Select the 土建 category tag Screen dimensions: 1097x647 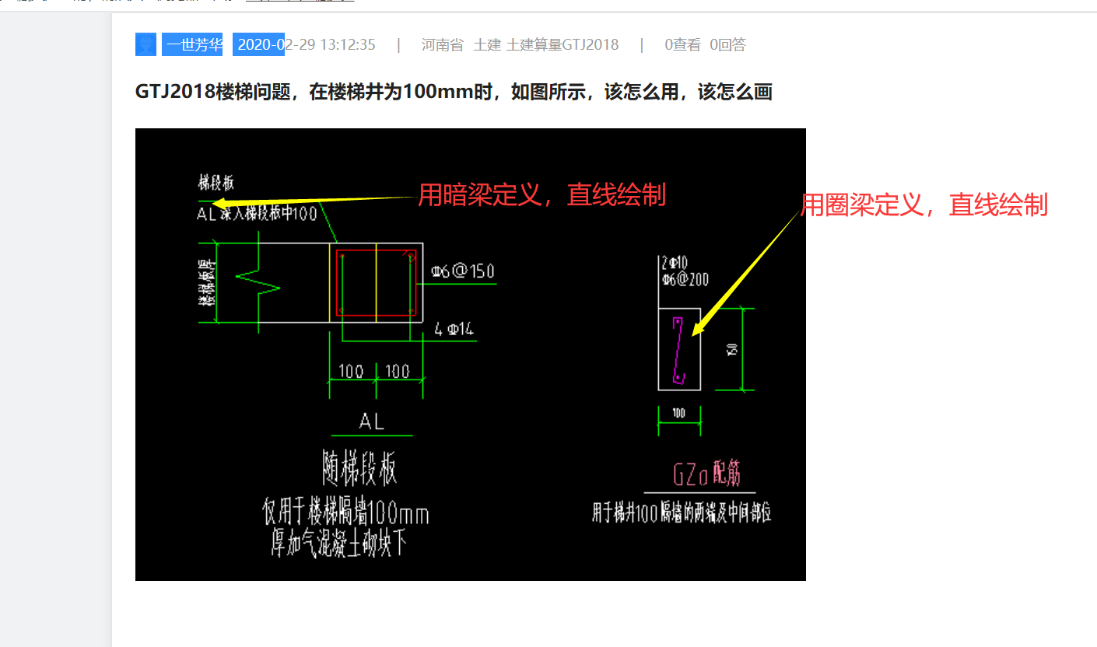[x=487, y=44]
